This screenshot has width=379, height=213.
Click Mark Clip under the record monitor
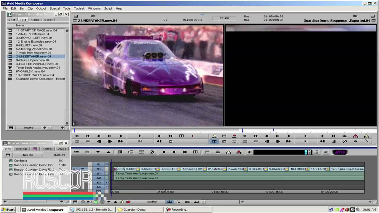click(333, 136)
